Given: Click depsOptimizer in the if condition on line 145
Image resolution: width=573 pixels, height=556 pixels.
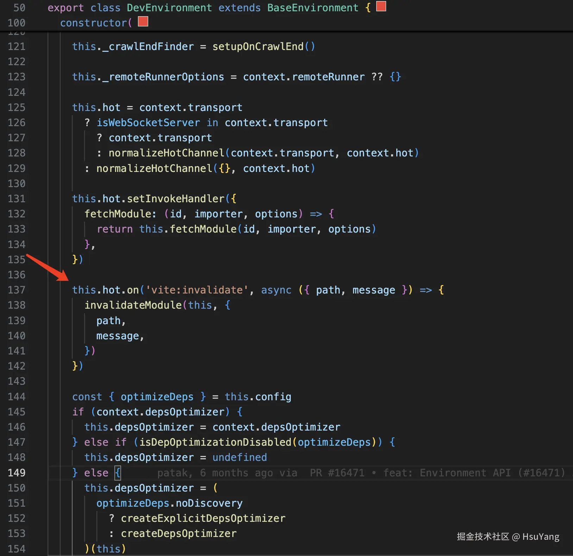Looking at the screenshot, I should [184, 412].
